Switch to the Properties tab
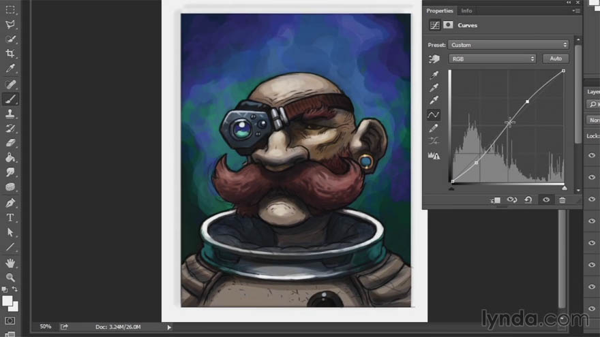 440,11
